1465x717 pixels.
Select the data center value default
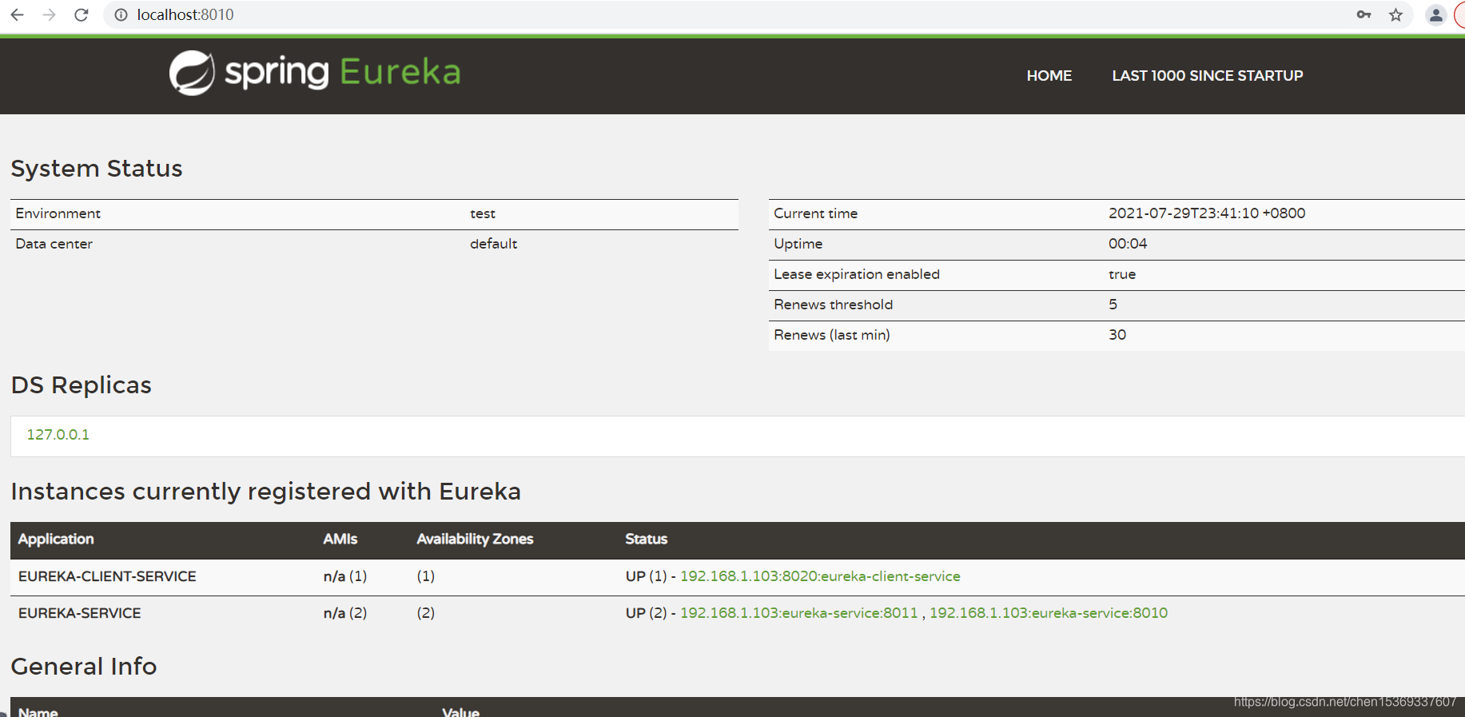pos(493,244)
